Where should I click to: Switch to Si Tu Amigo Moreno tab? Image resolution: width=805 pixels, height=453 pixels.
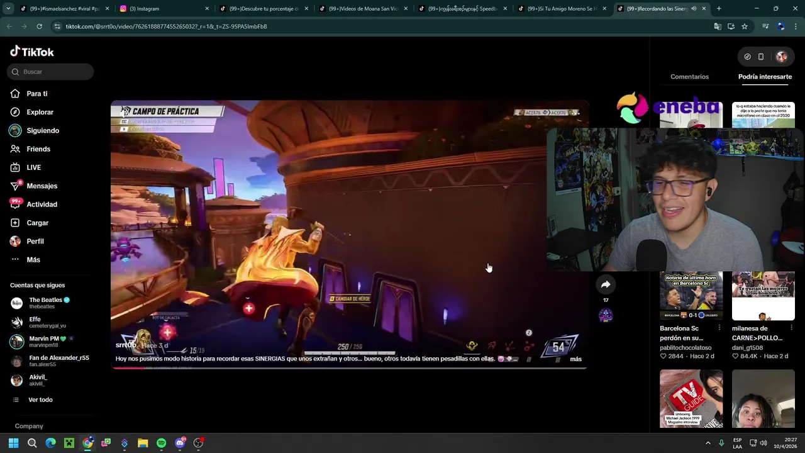point(561,9)
